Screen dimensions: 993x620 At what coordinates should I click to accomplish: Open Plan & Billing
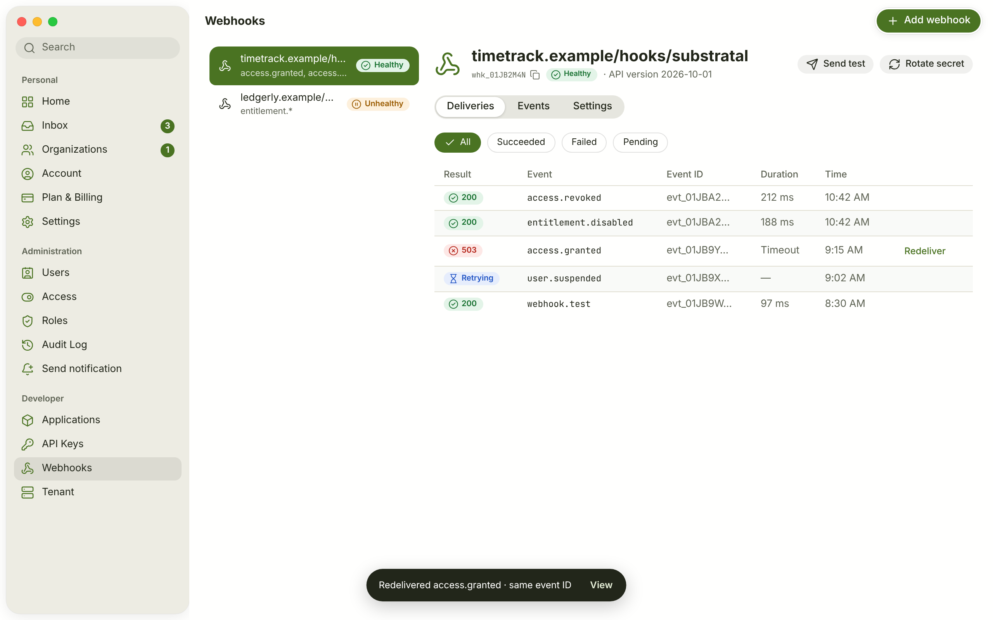point(97,197)
